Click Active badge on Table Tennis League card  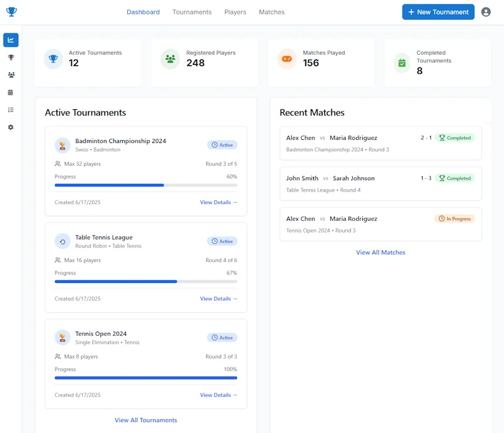tap(222, 241)
